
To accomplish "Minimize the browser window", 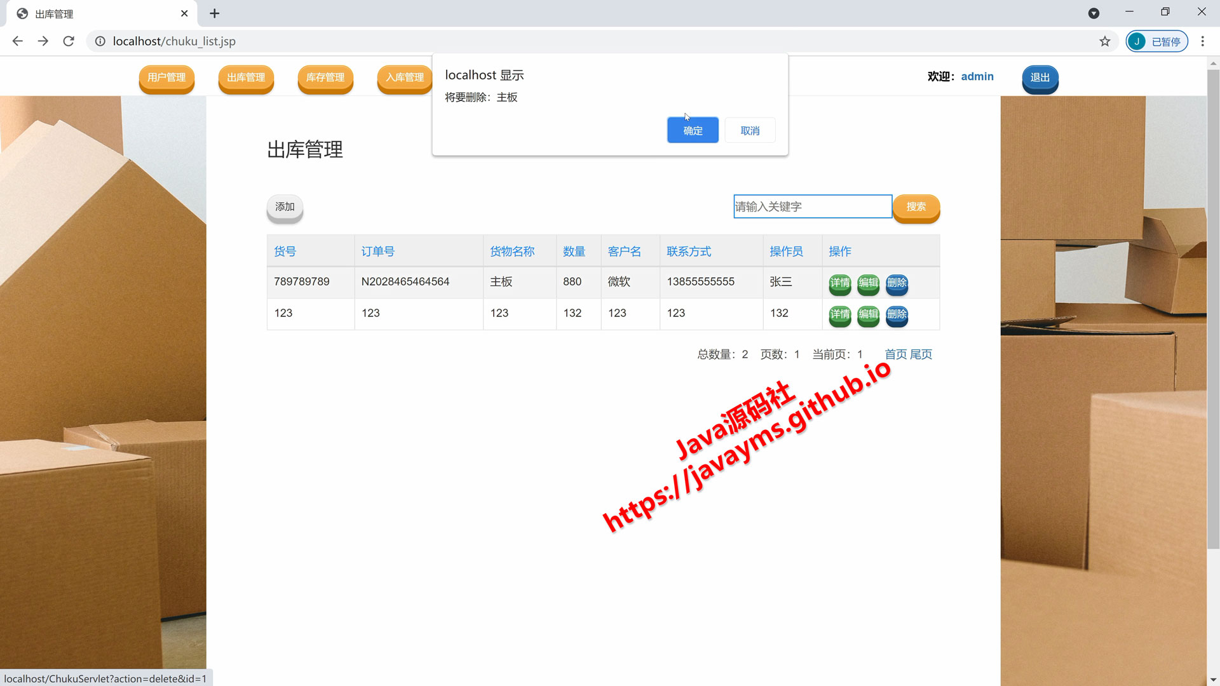I will point(1129,12).
